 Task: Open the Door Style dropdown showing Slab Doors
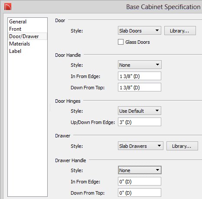coord(140,30)
